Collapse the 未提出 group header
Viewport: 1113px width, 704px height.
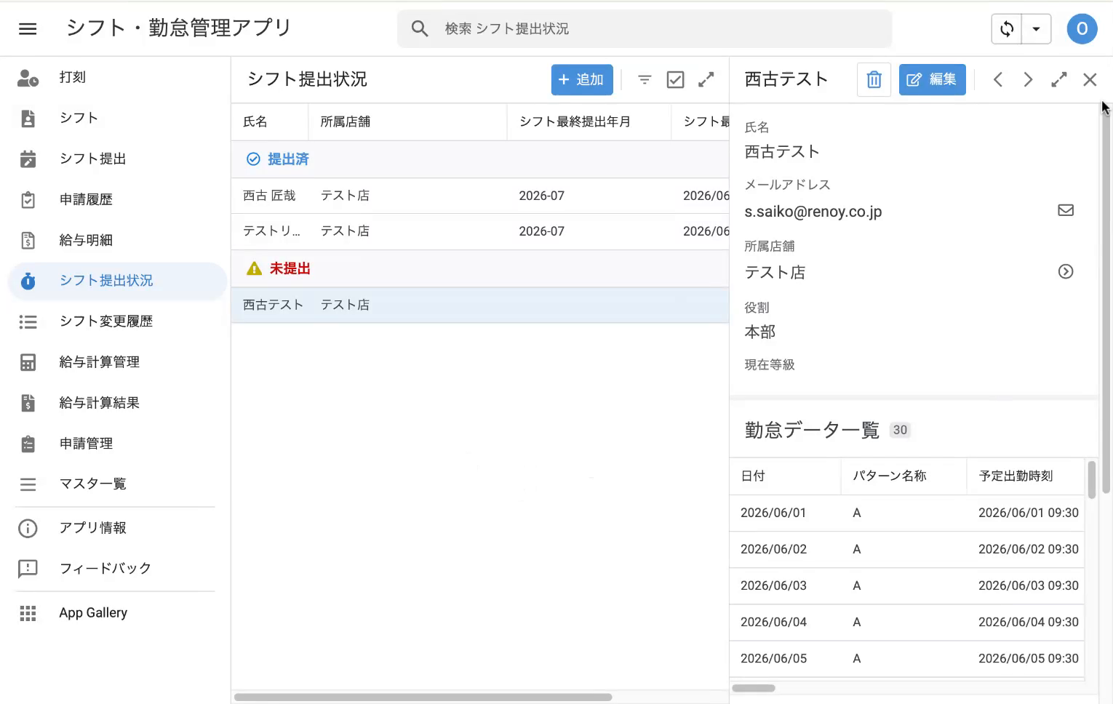[x=480, y=269]
